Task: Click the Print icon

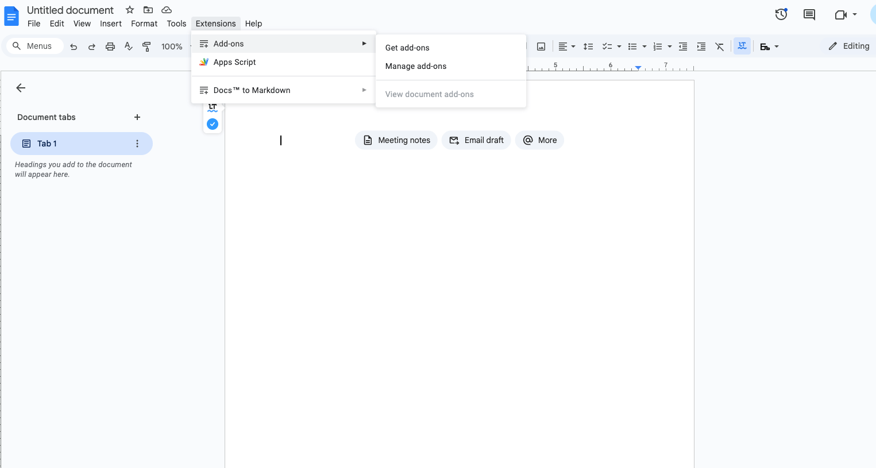Action: (x=110, y=47)
